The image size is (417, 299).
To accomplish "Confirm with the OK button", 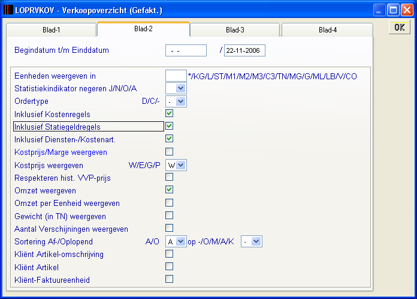I will click(x=400, y=27).
